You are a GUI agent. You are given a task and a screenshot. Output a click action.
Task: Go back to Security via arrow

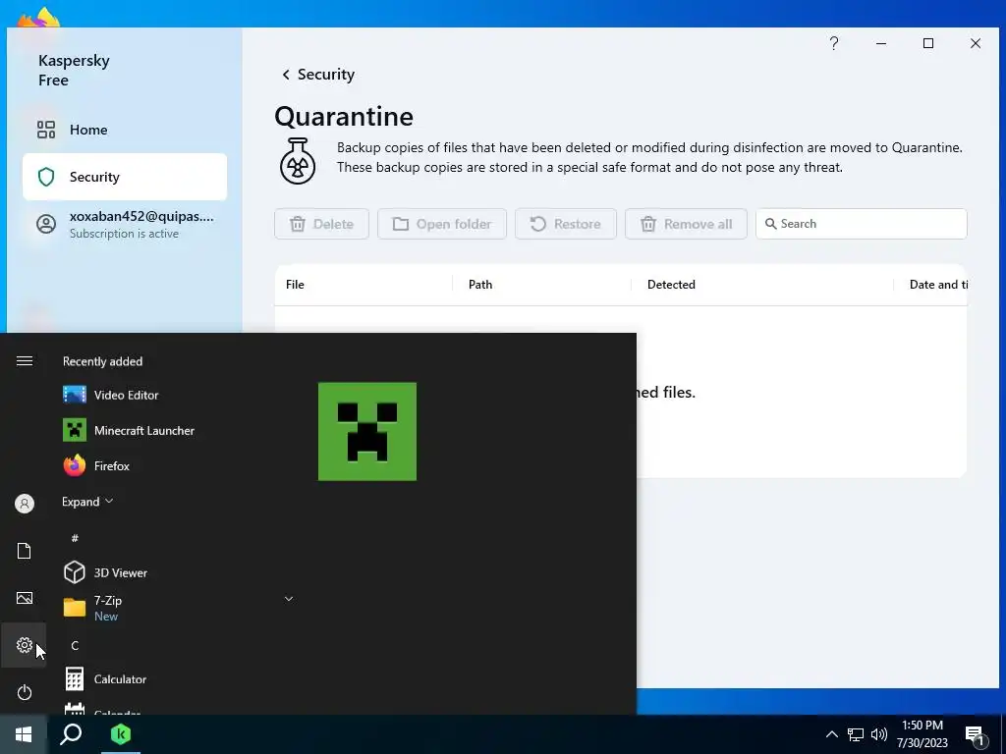point(286,75)
